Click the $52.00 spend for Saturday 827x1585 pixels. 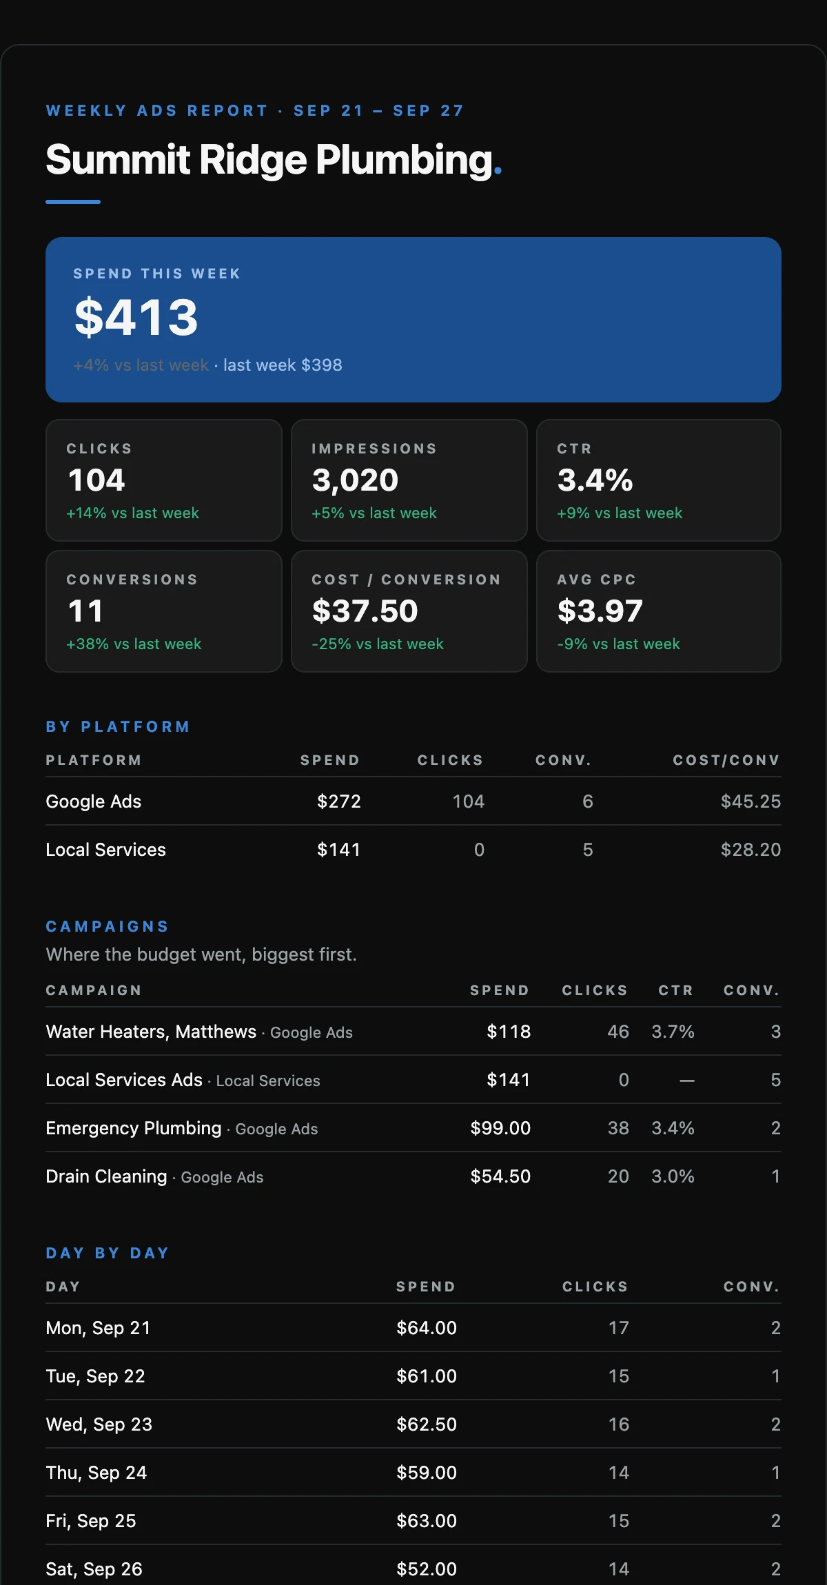click(427, 1569)
